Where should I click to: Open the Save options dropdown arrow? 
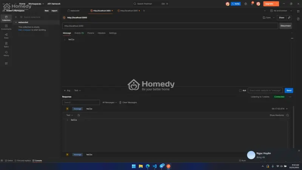(273, 18)
